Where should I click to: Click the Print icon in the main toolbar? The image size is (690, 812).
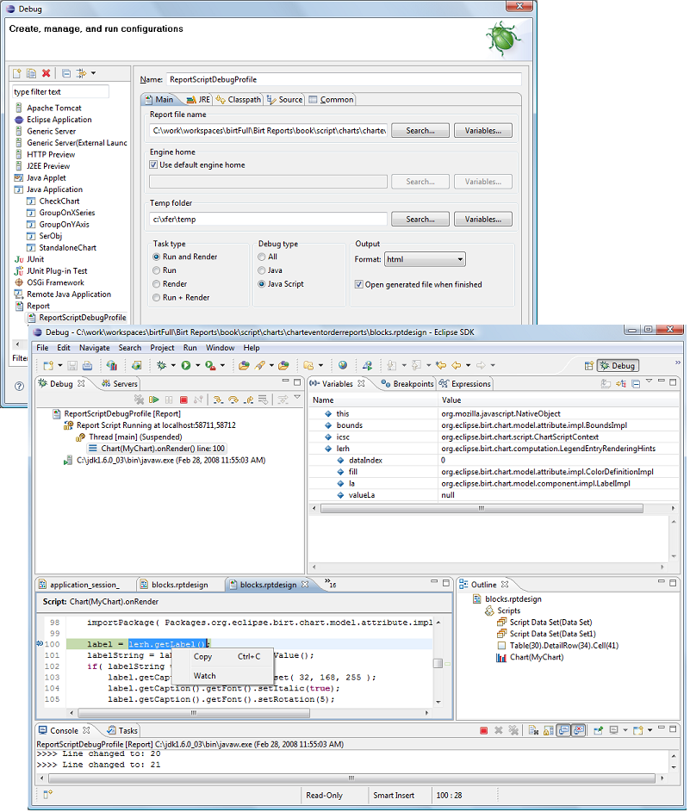click(88, 365)
